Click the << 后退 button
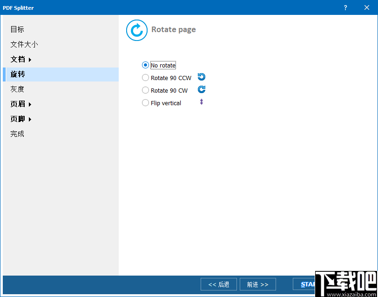378x297 pixels. [218, 284]
